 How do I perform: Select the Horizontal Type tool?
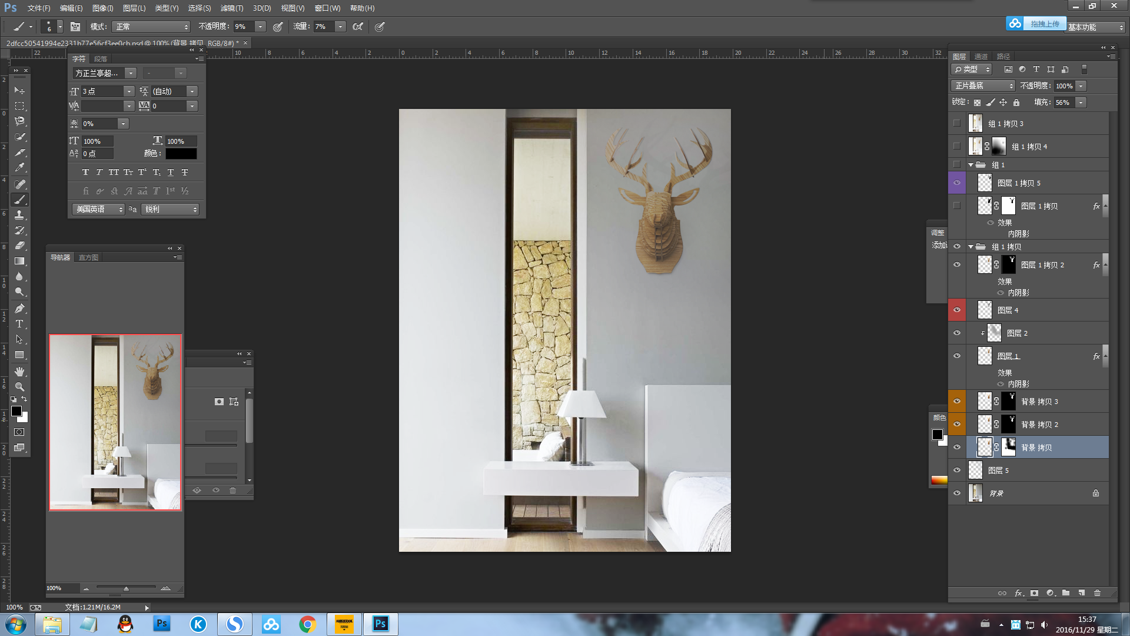pyautogui.click(x=19, y=324)
